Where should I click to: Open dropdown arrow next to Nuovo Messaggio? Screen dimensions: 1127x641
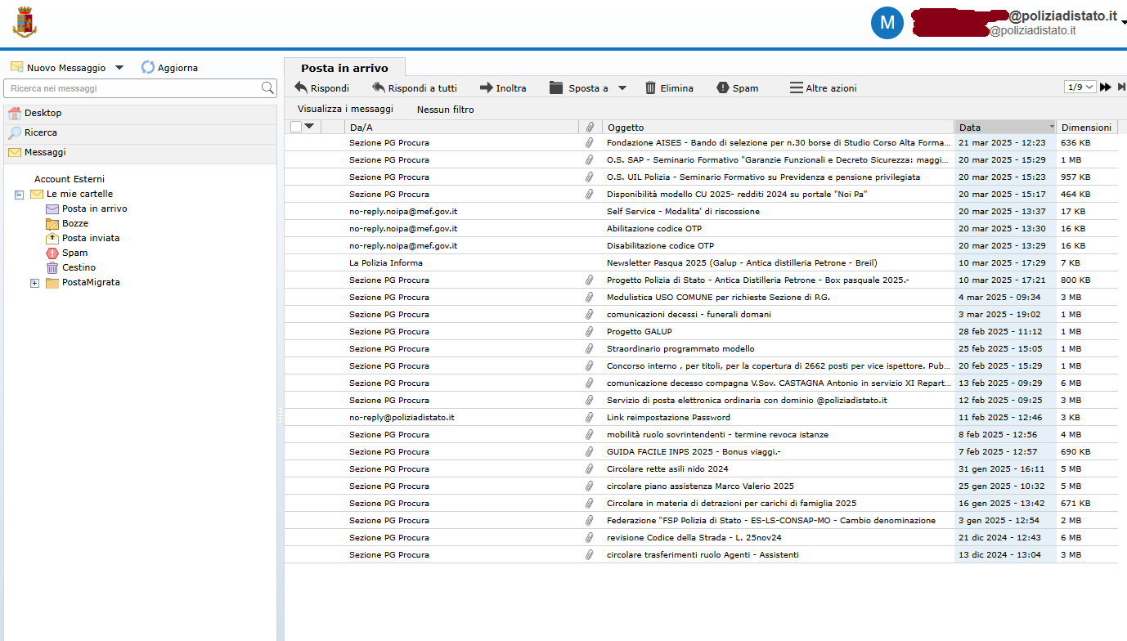pos(119,68)
